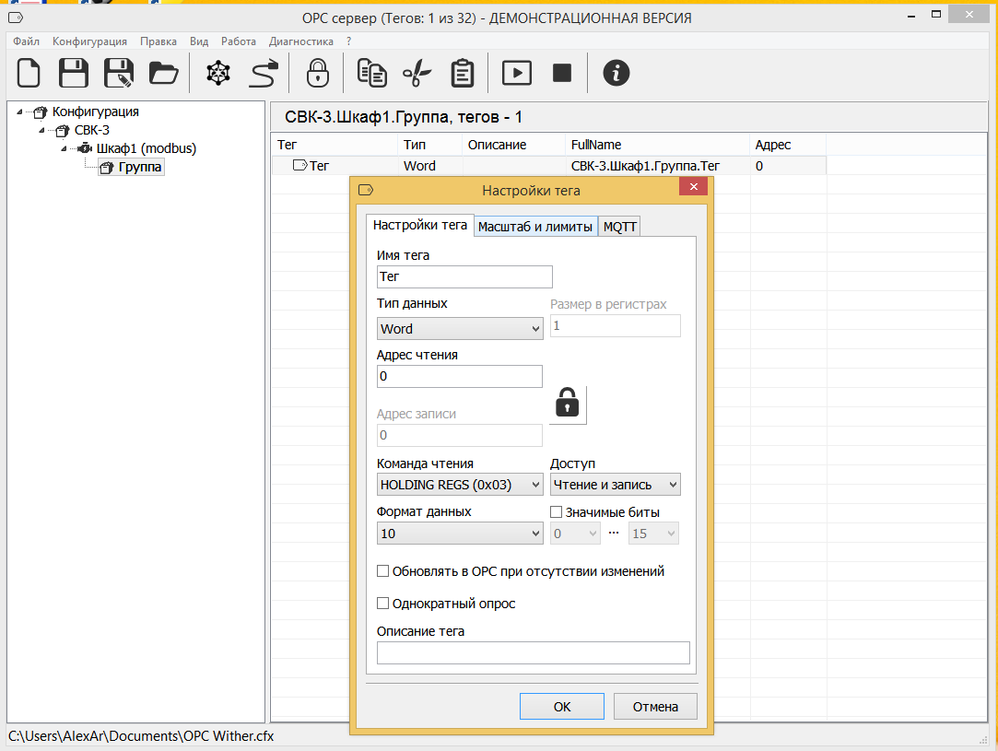Confirm tag settings with OK
Screen dimensions: 998x751
click(x=562, y=707)
